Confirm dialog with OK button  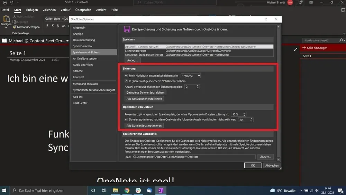point(253,166)
